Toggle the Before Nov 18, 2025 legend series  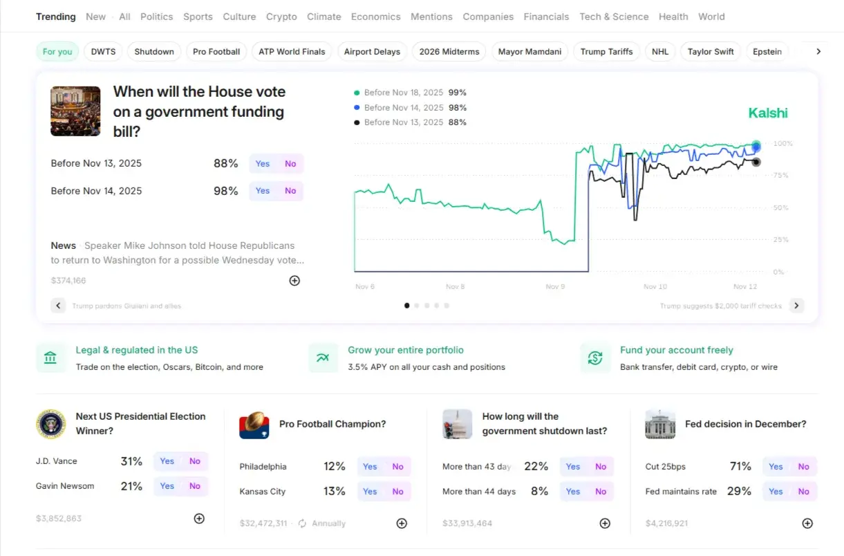[x=409, y=92]
